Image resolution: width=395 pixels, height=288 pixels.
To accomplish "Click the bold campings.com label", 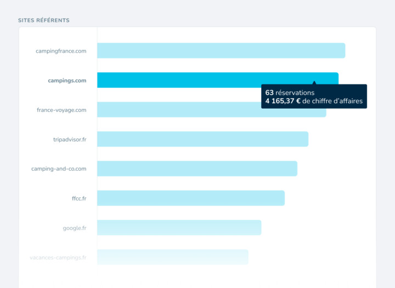I will click(67, 81).
